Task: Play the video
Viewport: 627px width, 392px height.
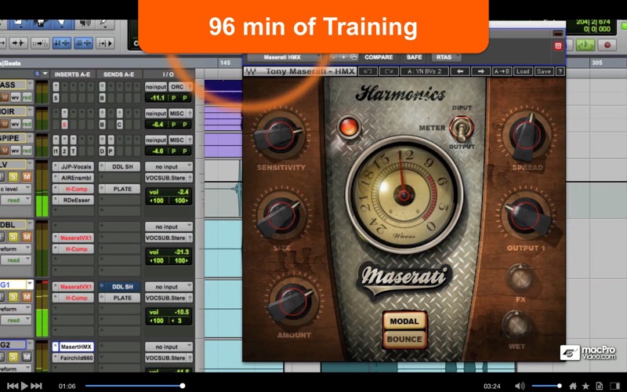Action: 24,386
